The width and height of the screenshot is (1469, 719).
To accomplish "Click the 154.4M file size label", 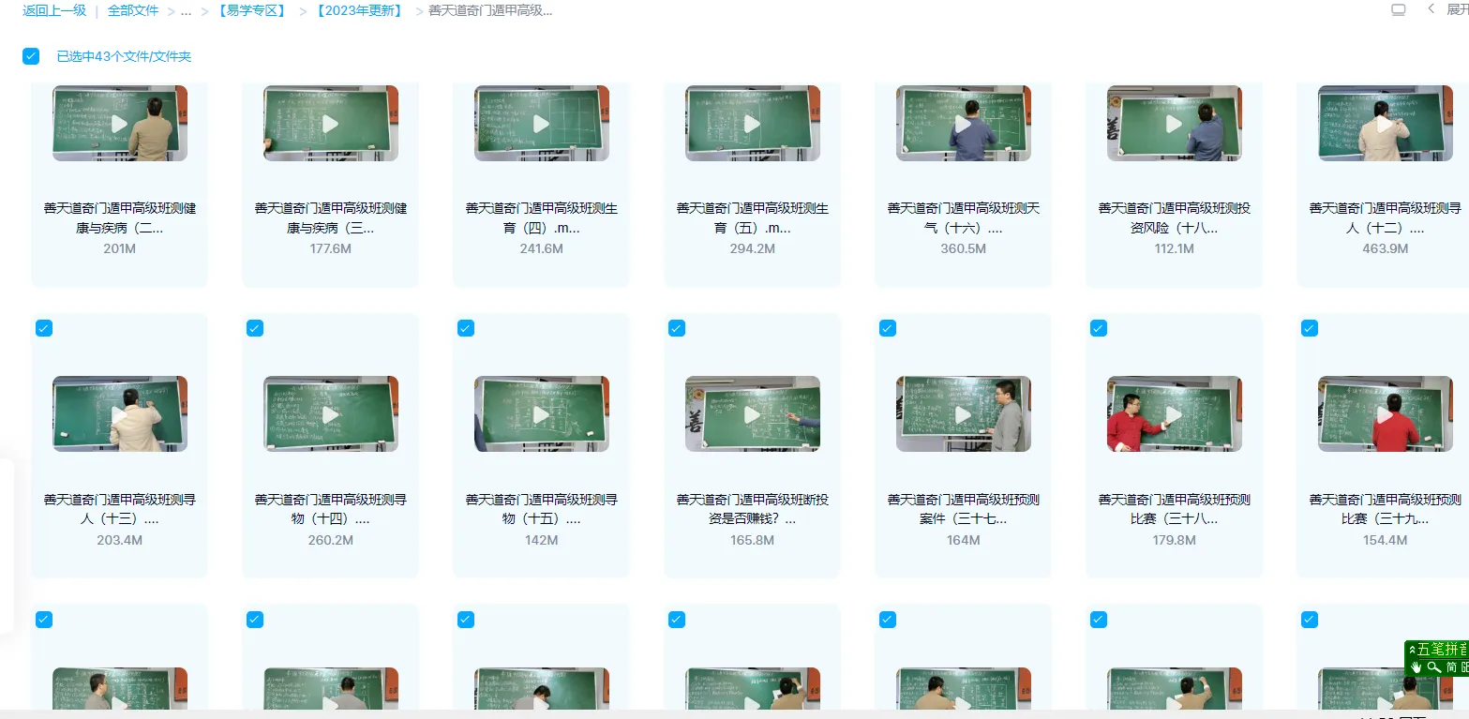I will [x=1385, y=541].
